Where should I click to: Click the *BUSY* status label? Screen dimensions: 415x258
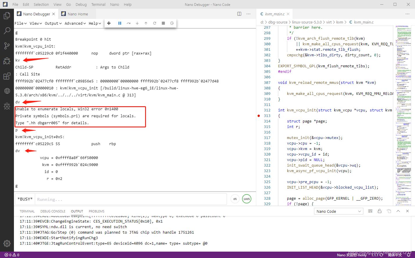[25, 199]
